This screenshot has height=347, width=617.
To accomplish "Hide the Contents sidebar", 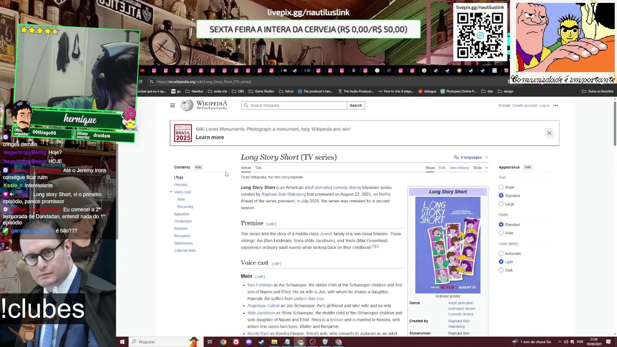I will coord(198,167).
